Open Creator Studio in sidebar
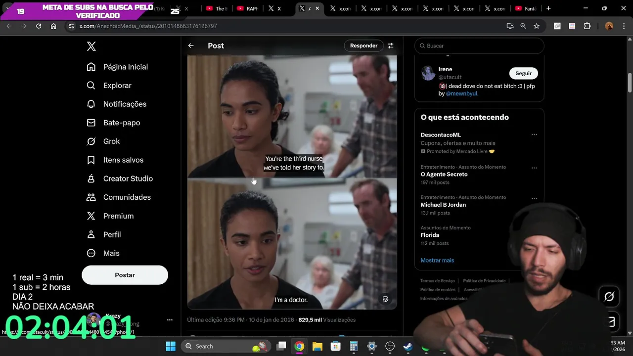The height and width of the screenshot is (356, 633). 119,178
